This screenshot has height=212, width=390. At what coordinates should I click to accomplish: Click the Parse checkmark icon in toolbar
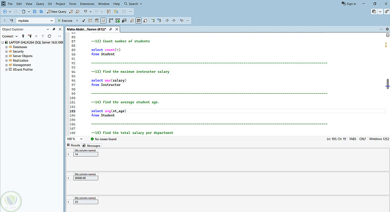pos(83,20)
